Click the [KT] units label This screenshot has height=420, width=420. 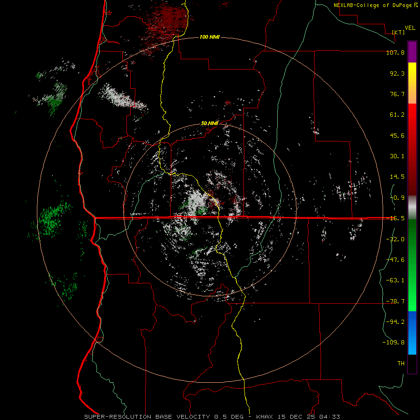click(x=399, y=32)
